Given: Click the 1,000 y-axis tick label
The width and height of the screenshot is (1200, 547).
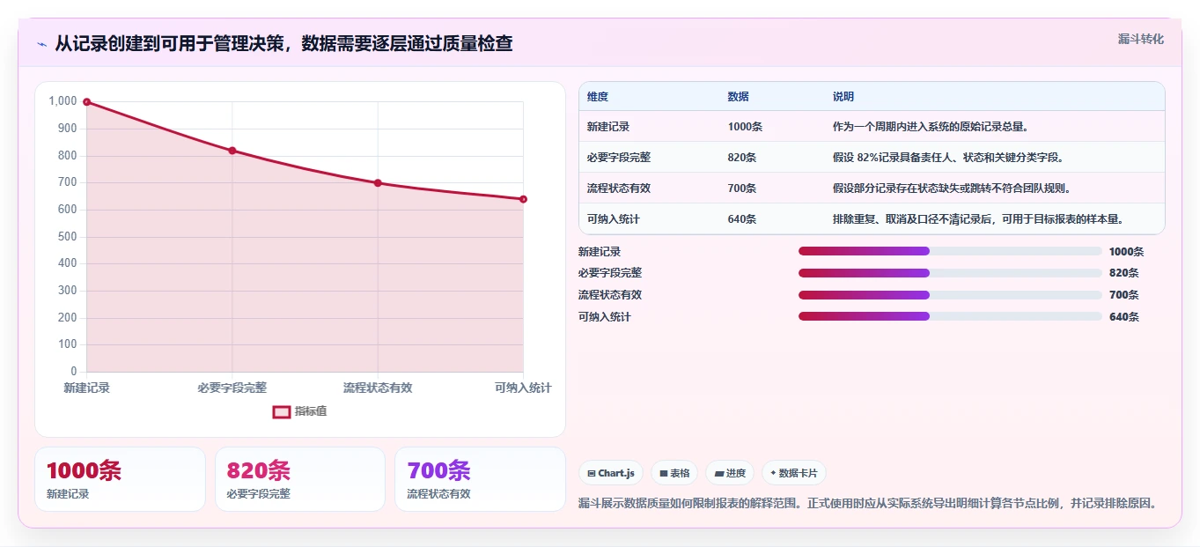Looking at the screenshot, I should (63, 101).
